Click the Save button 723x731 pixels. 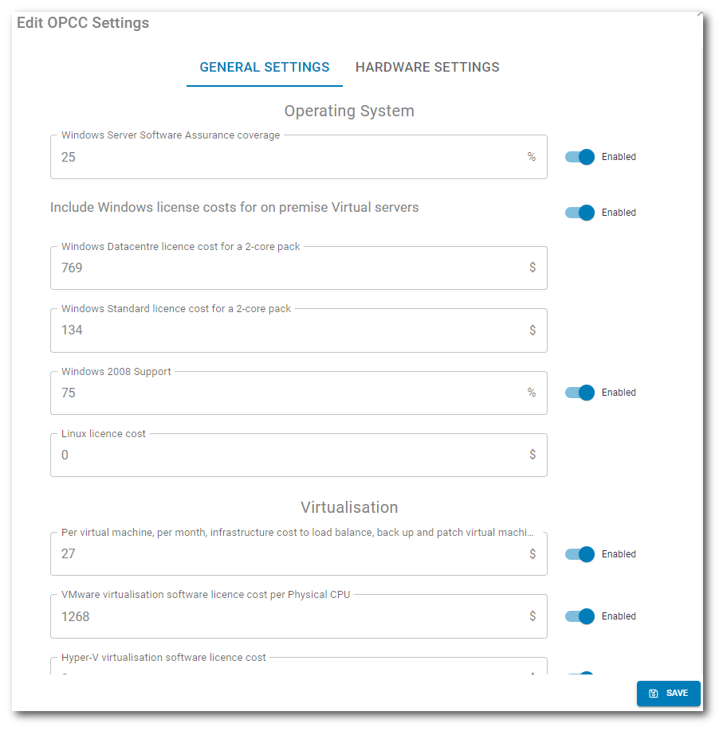pyautogui.click(x=668, y=694)
